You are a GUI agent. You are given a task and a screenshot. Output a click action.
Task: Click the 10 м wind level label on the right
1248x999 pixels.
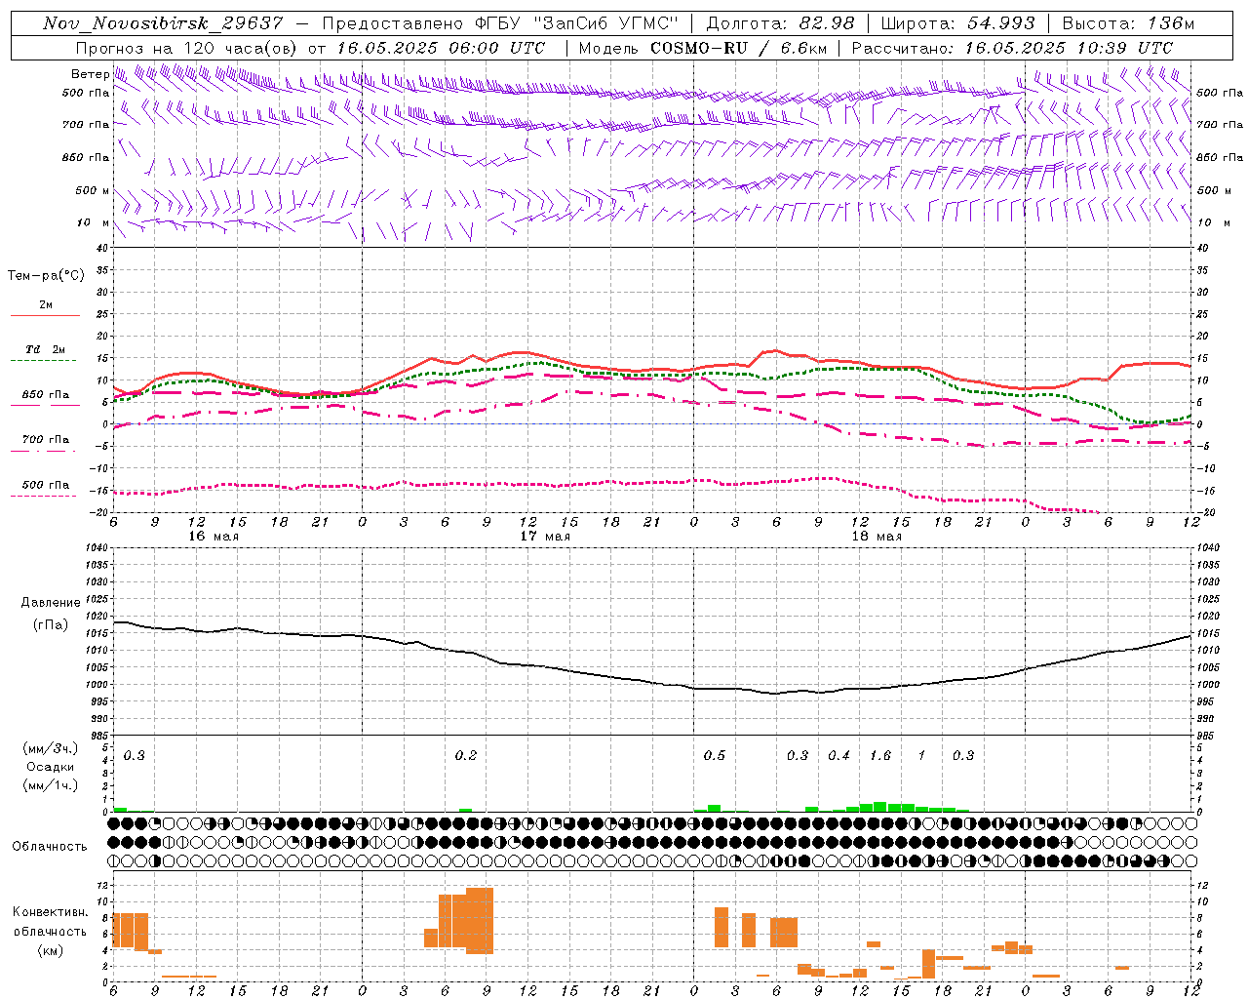click(x=1212, y=222)
